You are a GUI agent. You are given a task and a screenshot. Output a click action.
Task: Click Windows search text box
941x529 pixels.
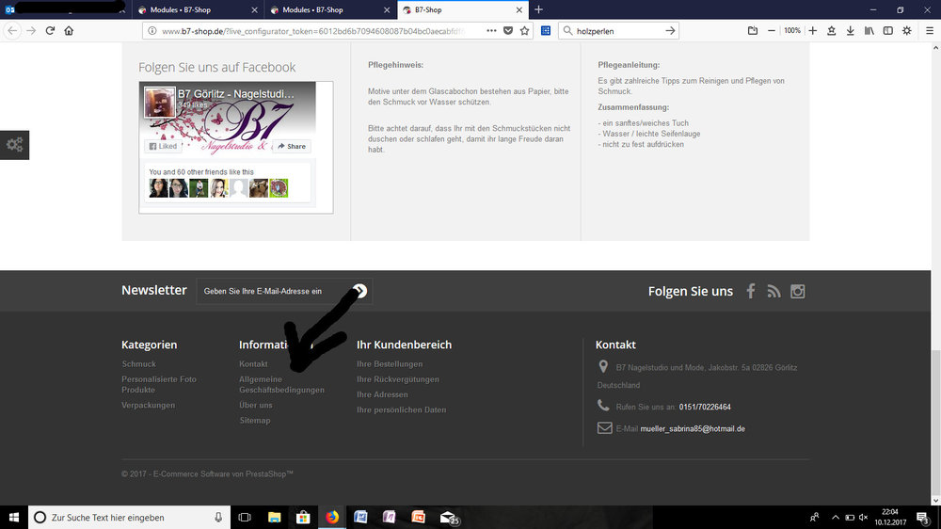click(x=129, y=517)
